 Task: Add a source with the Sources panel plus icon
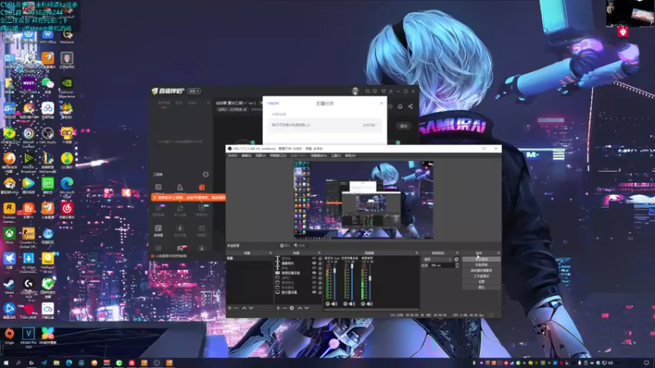(x=278, y=308)
